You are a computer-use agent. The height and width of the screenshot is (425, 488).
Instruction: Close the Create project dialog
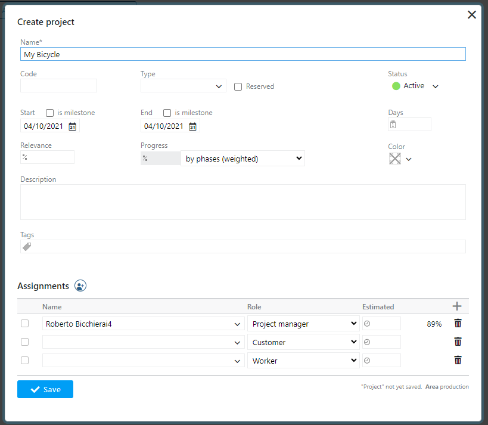coord(472,15)
